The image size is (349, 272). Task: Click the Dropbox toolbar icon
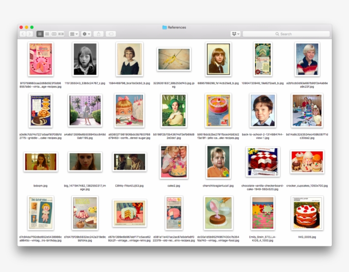tap(234, 34)
